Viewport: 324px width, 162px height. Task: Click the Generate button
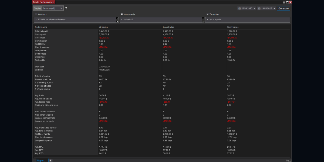pos(283,8)
